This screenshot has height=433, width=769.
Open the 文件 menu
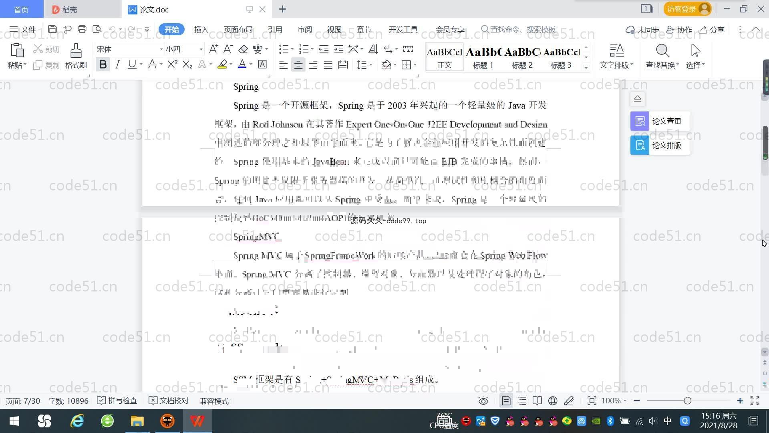(x=22, y=29)
